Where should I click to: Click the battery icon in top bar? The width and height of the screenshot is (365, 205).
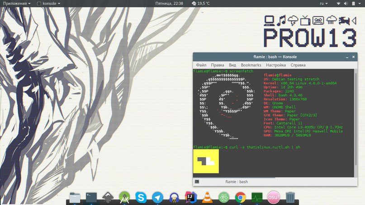tap(353, 4)
